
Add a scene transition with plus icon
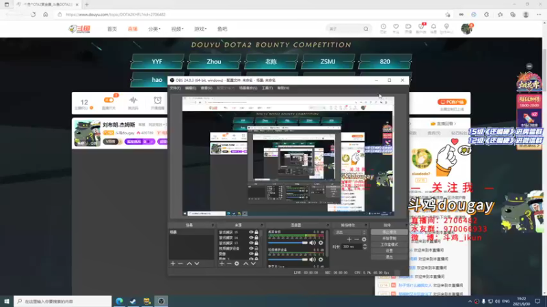click(x=349, y=239)
